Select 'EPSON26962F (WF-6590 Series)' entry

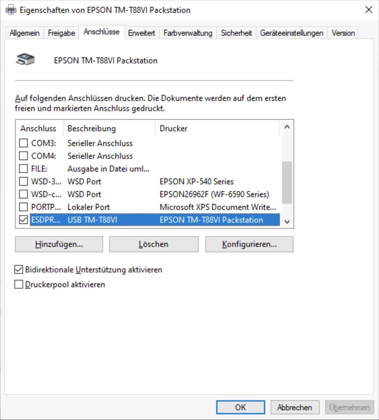point(214,194)
